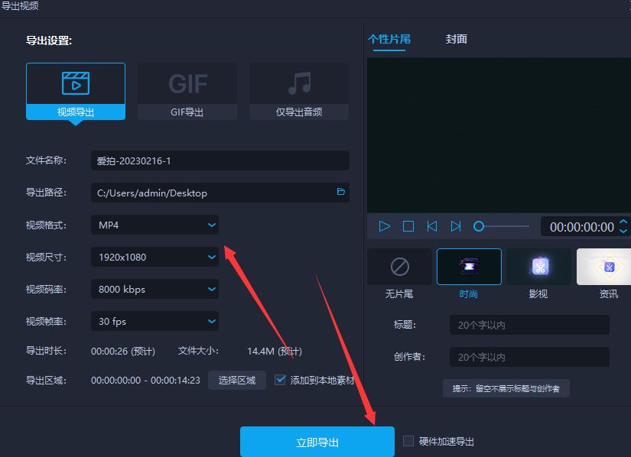Click the 创作者 author input field

(529, 357)
